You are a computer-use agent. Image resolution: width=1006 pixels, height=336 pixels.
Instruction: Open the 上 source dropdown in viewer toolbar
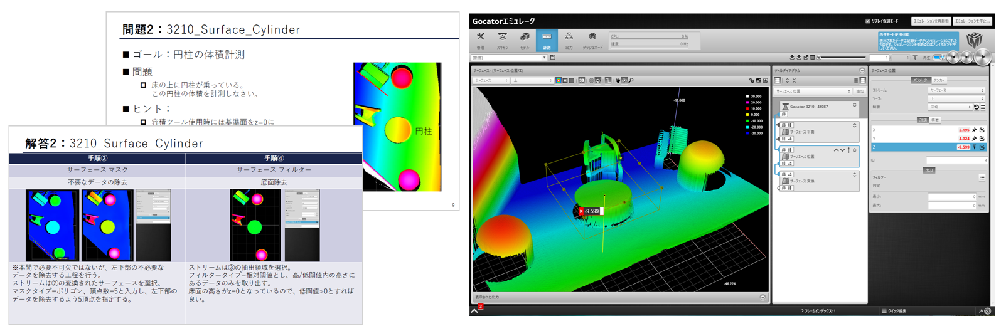pos(532,80)
